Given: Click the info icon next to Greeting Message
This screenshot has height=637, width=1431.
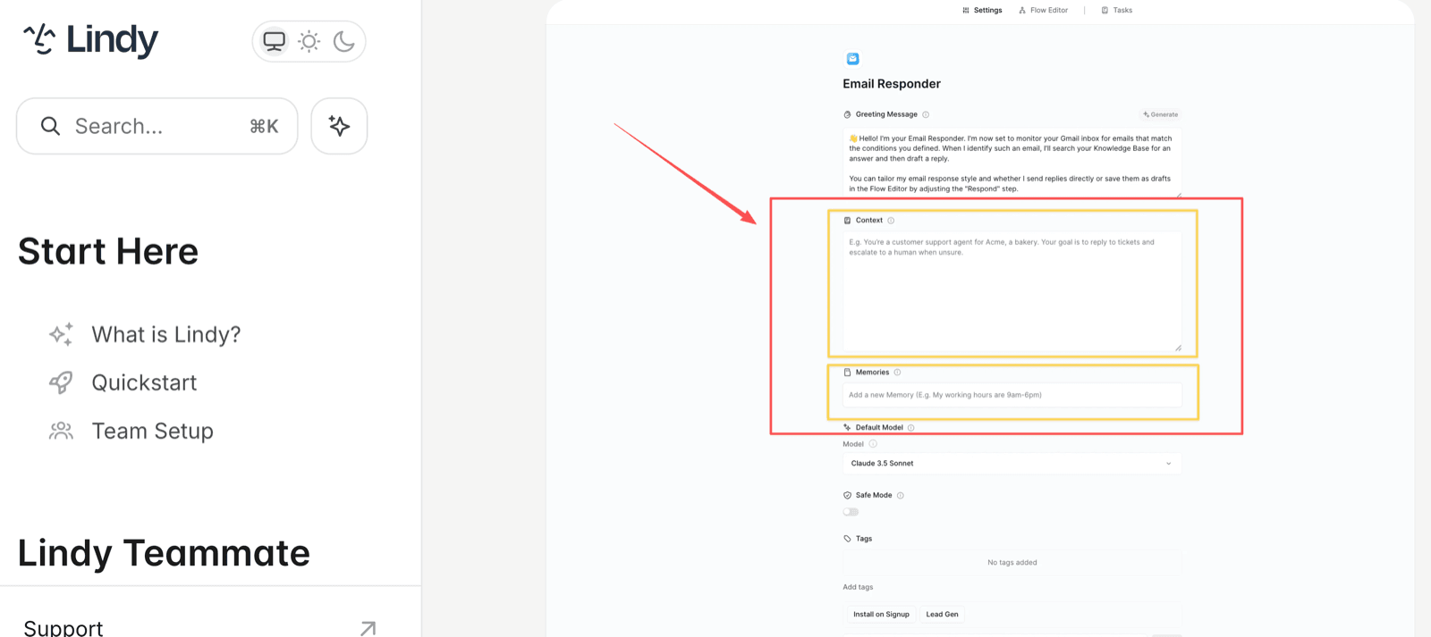Looking at the screenshot, I should [926, 114].
